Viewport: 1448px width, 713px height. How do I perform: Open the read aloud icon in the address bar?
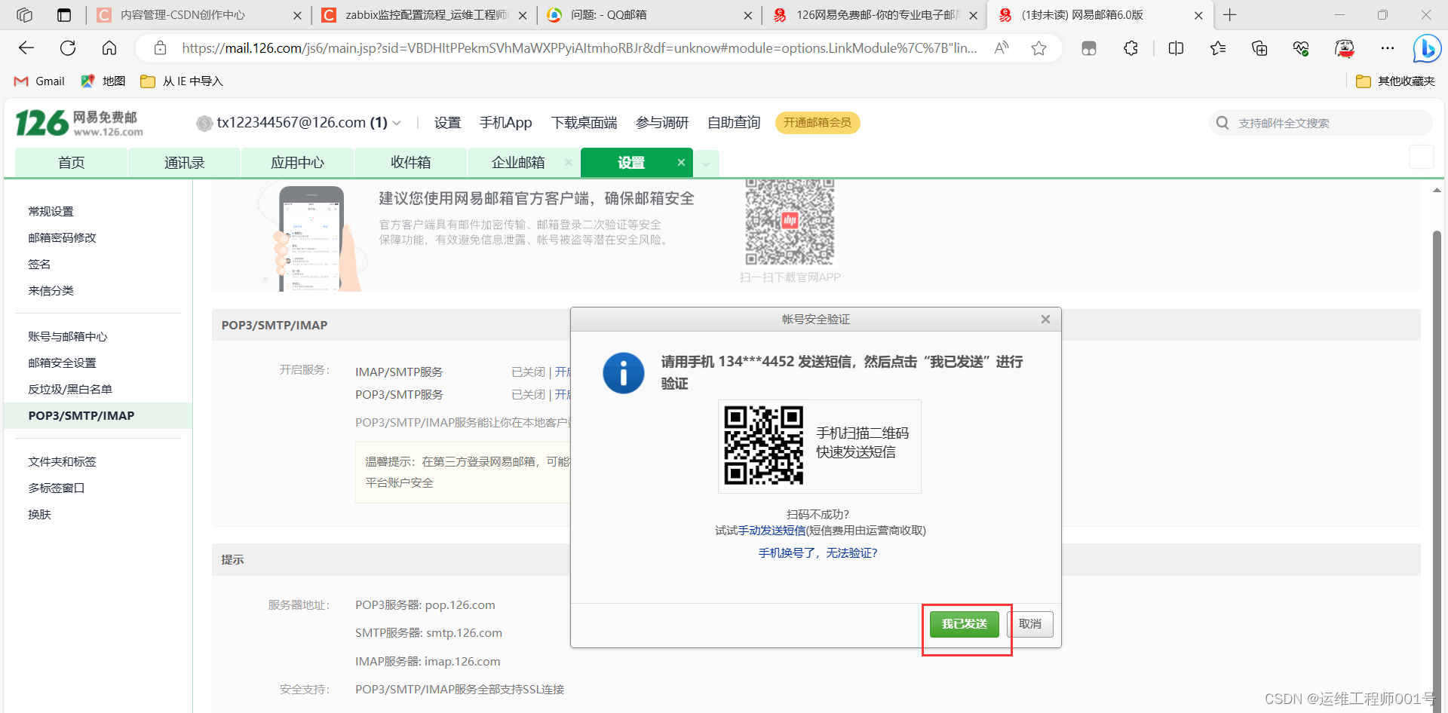(1002, 48)
